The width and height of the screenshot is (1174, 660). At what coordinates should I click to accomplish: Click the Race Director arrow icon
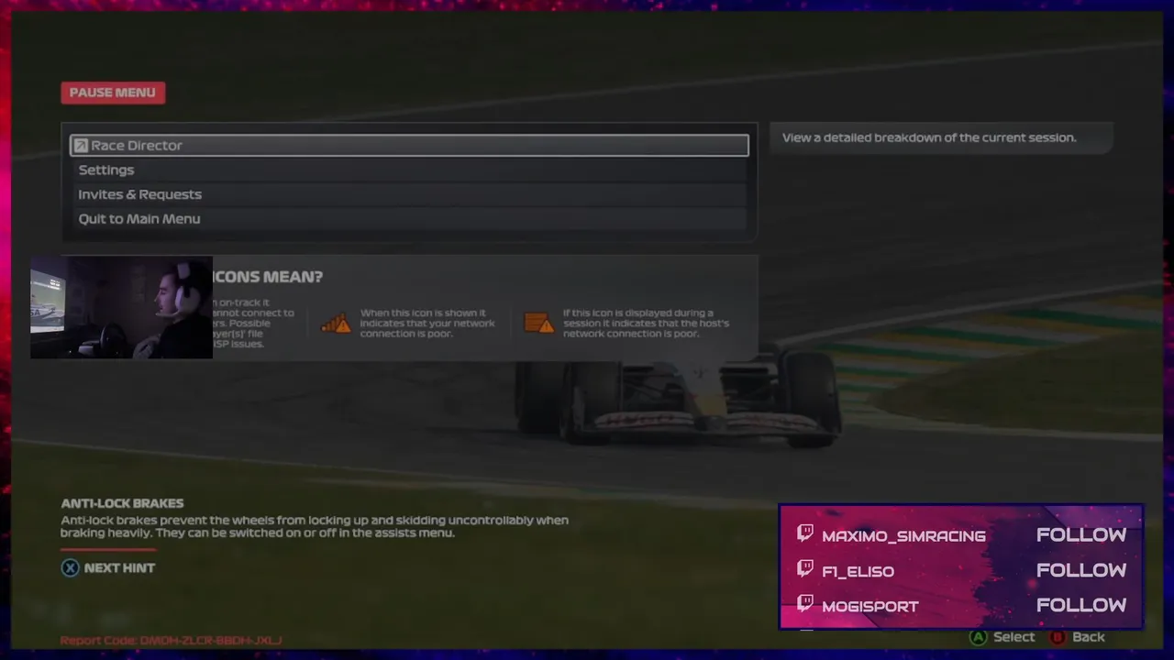pyautogui.click(x=81, y=145)
